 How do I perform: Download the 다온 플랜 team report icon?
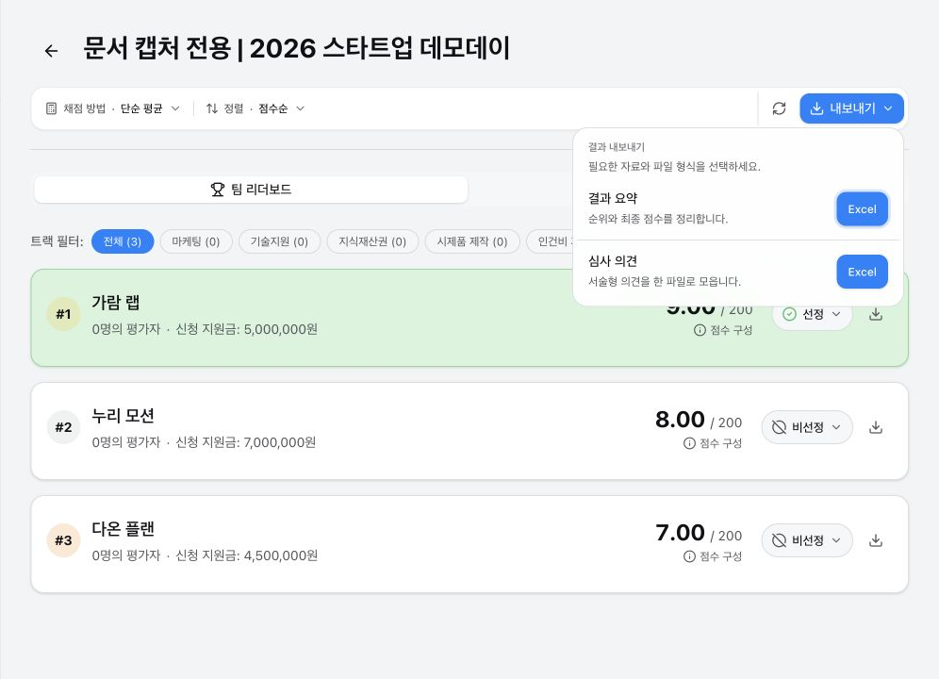click(x=876, y=540)
